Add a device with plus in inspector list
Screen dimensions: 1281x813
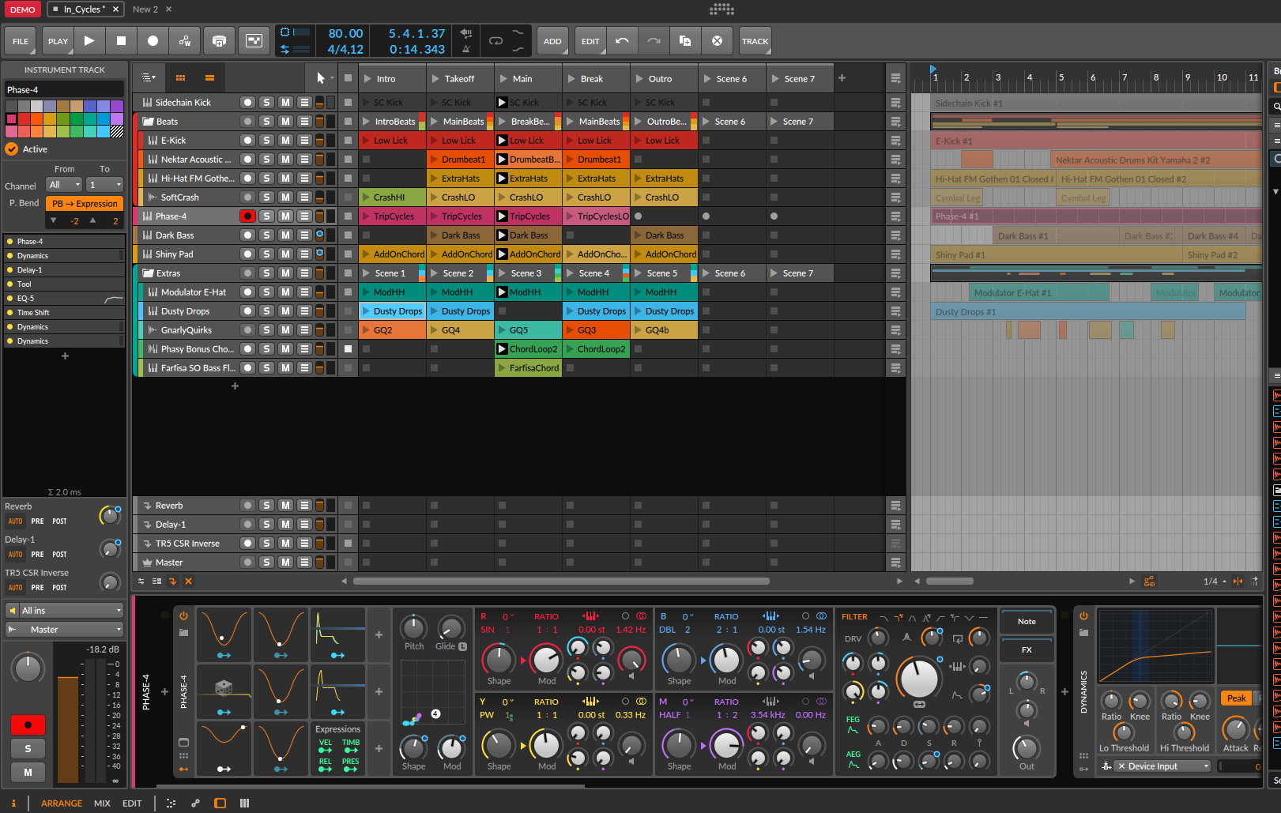coord(65,356)
